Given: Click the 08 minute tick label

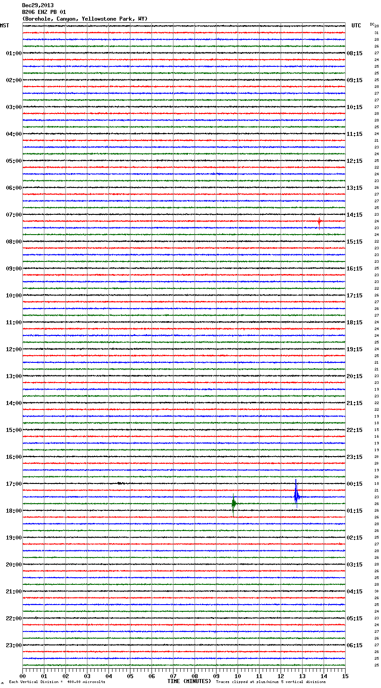Looking at the screenshot, I should coord(195,676).
